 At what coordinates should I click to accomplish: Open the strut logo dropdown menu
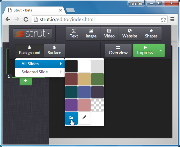coord(32,34)
